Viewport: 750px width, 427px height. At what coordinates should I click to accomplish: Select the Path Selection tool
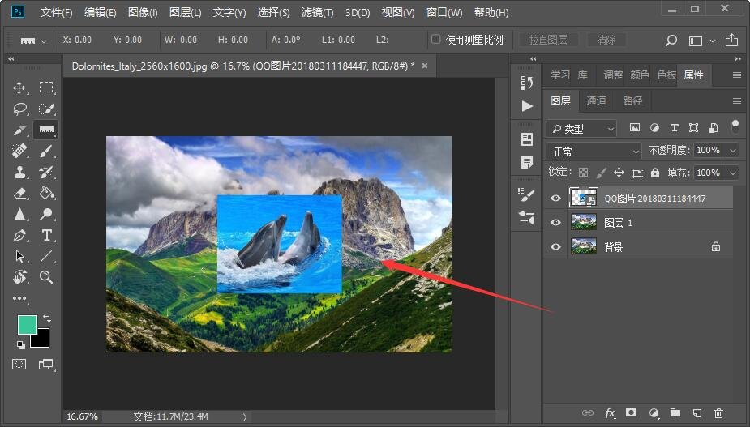point(19,256)
